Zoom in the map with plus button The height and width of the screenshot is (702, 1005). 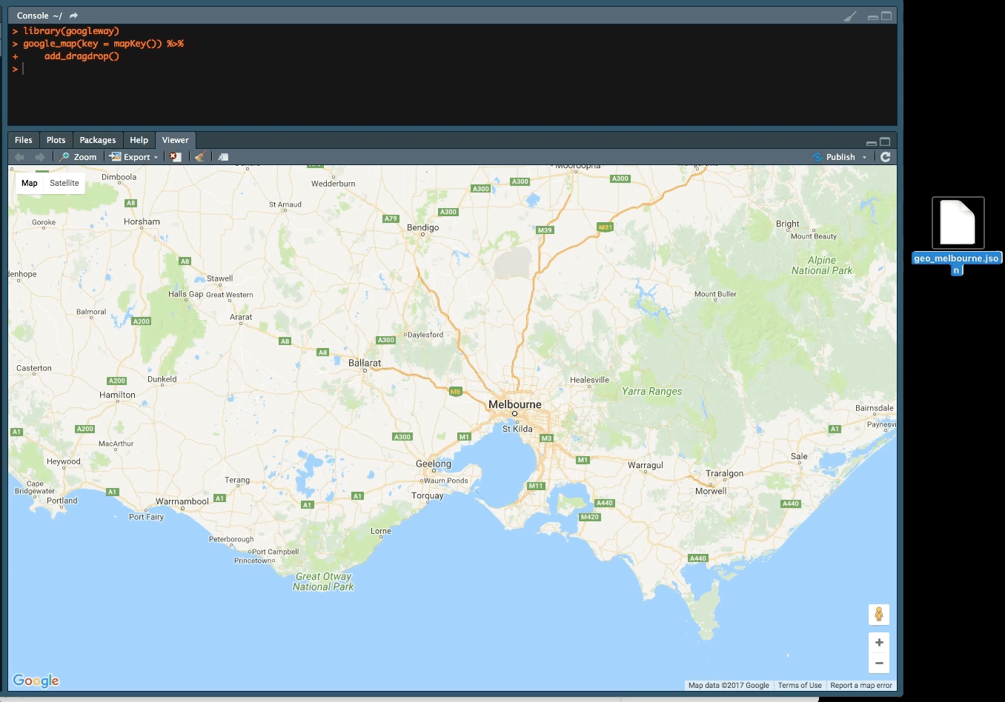(x=879, y=643)
